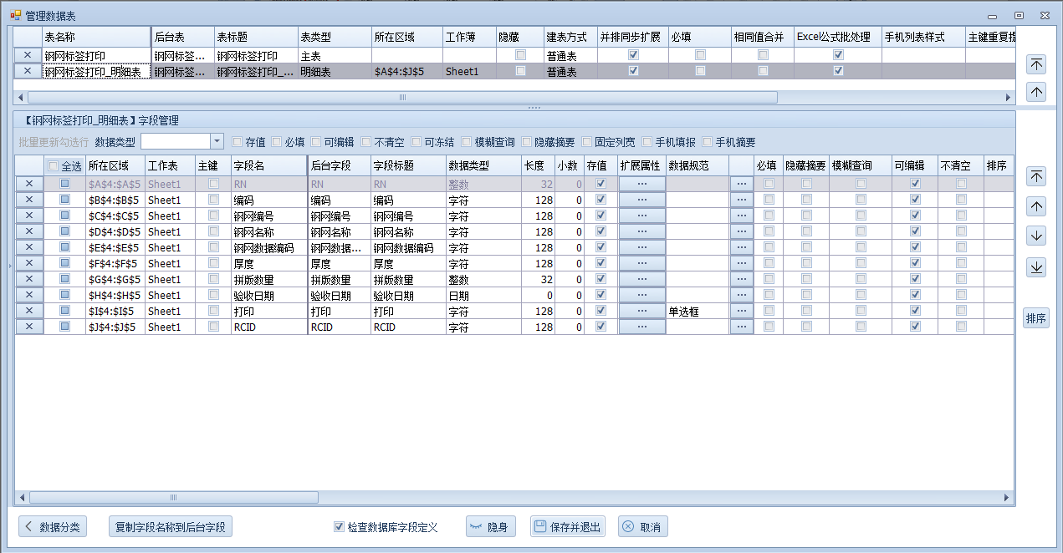Screen dimensions: 1063x553
Task: Check the 全选 select-all box
Action: tap(54, 166)
